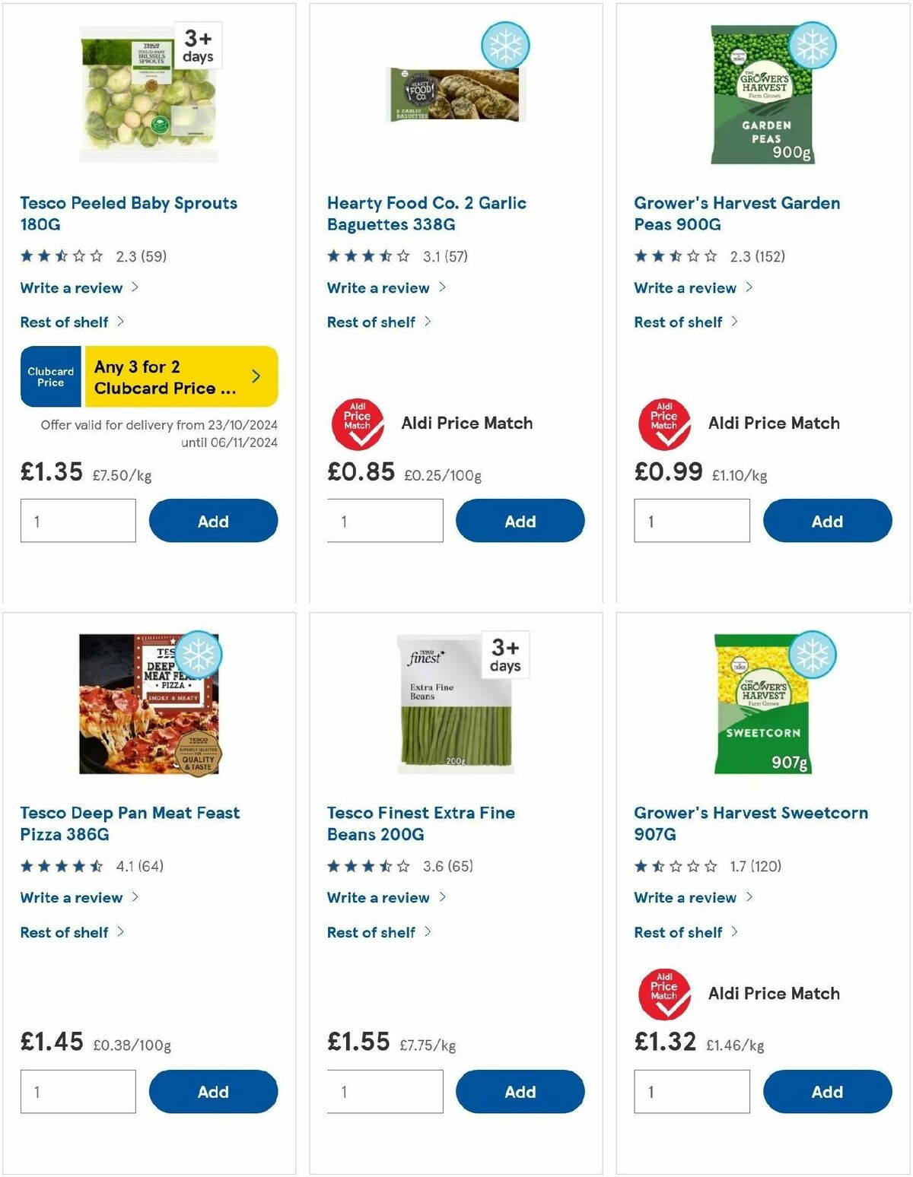Click the Clubcard Price logo on the offer banner

50,376
